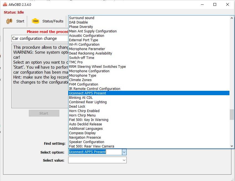
Task: Open the Select option dropdown arrow
Action: point(124,152)
